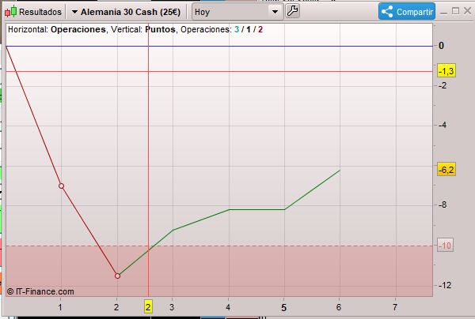Click the Compartir share button
The height and width of the screenshot is (319, 475).
pos(407,12)
